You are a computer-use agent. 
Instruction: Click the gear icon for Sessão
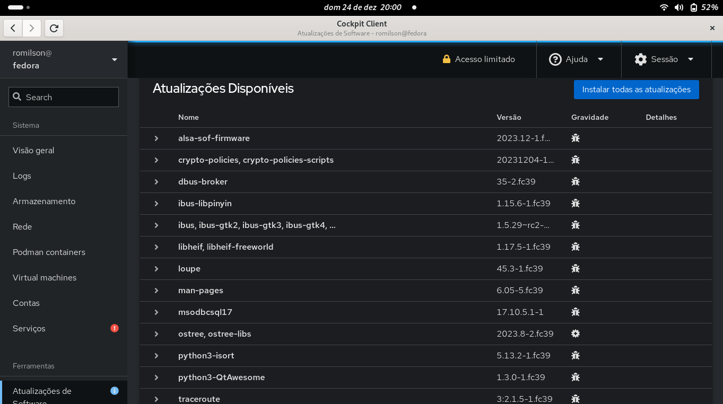(641, 59)
